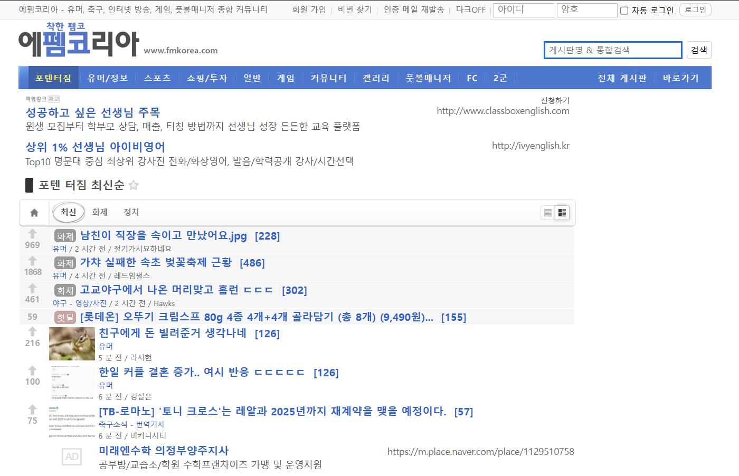Open the 비번 찾기 link

[x=355, y=9]
